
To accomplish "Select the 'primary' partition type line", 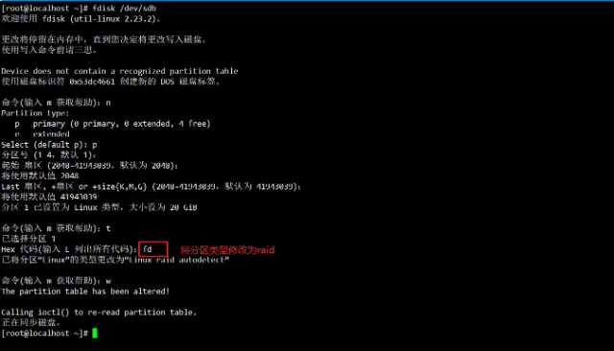I will pyautogui.click(x=112, y=124).
